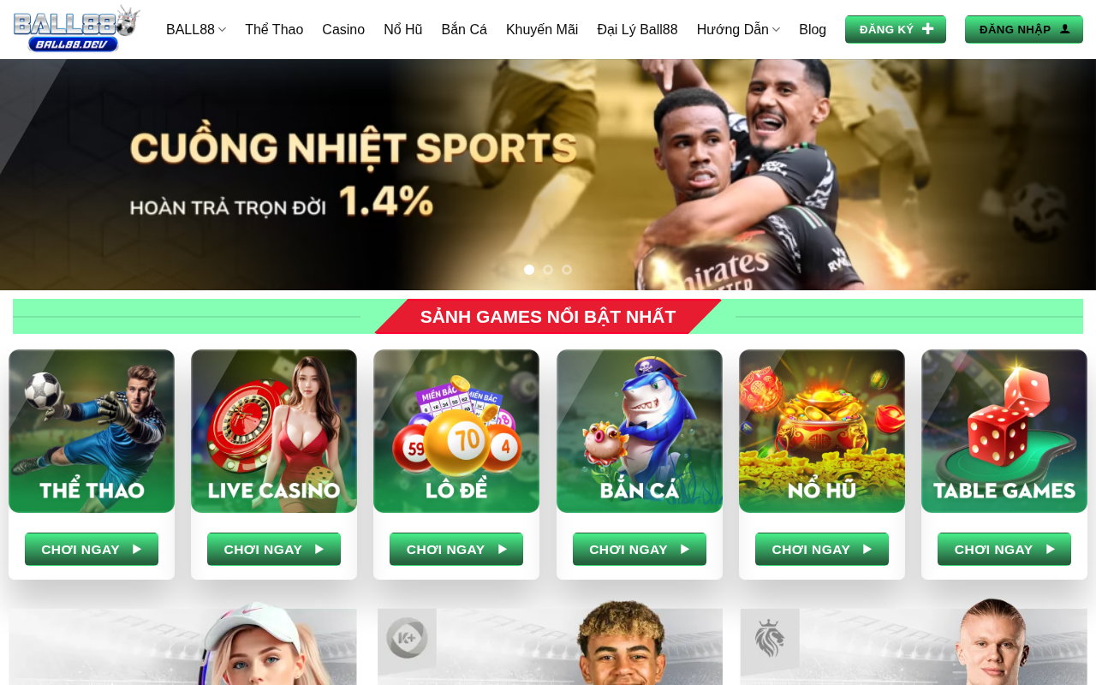Open the Đại Lý Ball88 page
This screenshot has height=685, width=1096.
pyautogui.click(x=637, y=30)
